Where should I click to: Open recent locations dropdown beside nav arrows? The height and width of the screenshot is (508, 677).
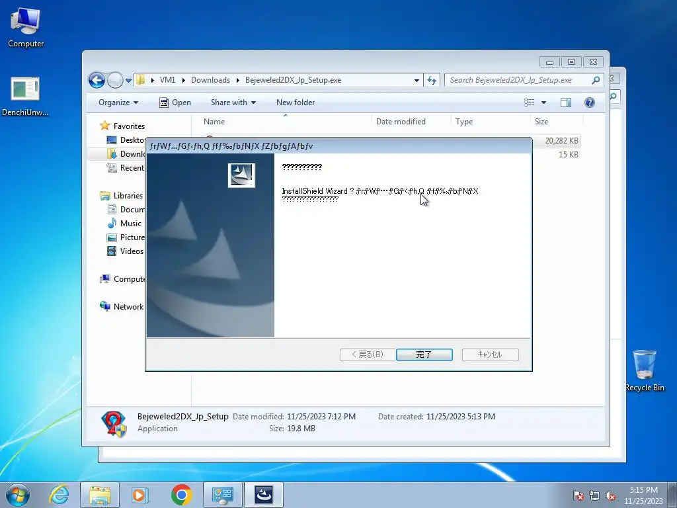click(x=128, y=80)
